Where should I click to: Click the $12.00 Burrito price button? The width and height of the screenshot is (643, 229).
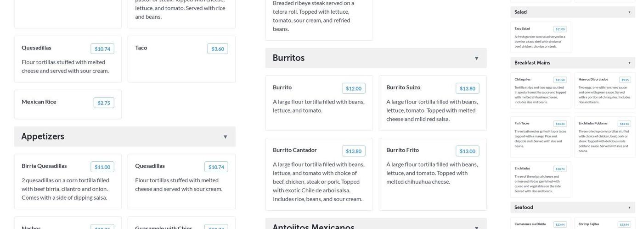[353, 88]
